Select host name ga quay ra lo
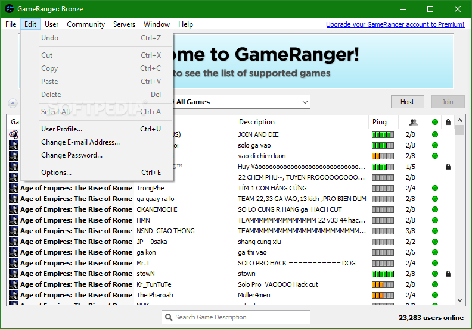Screen dimensions: 472x329 [x=156, y=199]
